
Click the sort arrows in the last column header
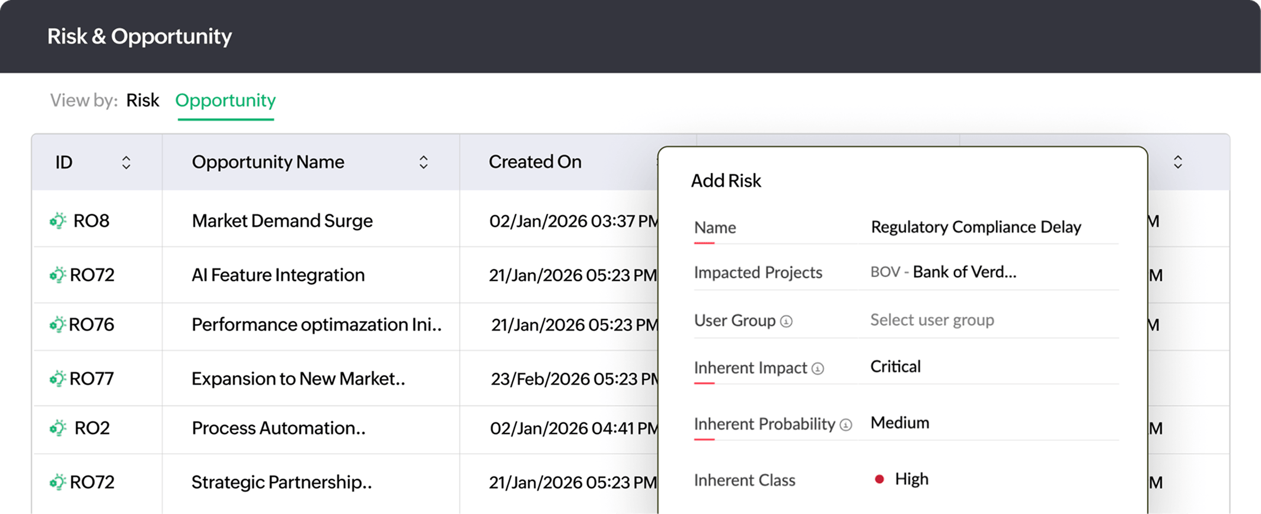pyautogui.click(x=1178, y=162)
